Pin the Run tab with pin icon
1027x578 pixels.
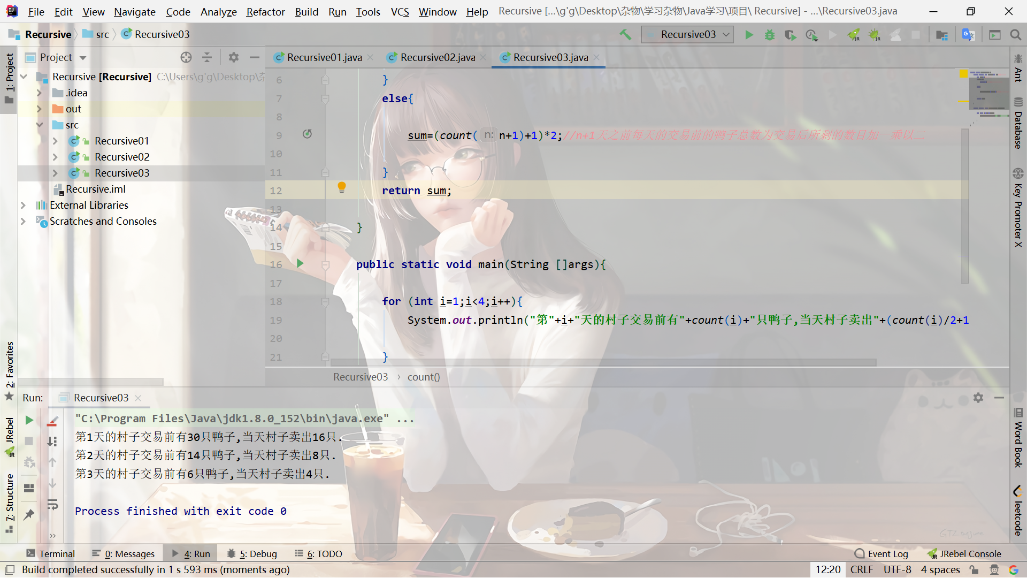(29, 515)
